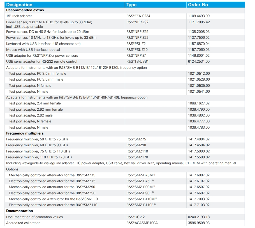Click type R&S DCV-2
The image size is (255, 228).
[x=135, y=217]
